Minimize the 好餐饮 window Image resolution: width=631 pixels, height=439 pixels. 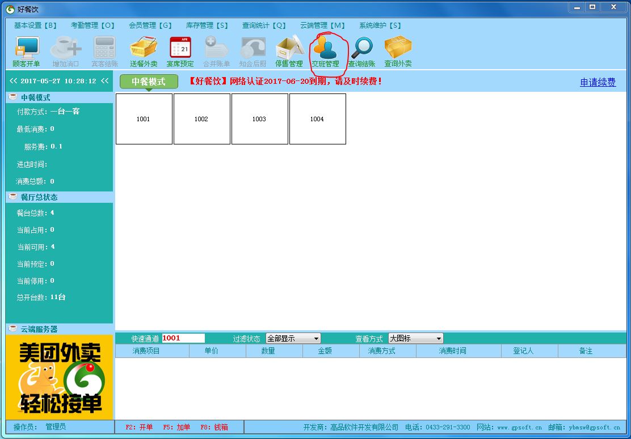[x=577, y=7]
